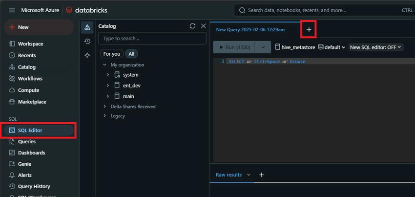Expand the system catalog
415x197 pixels.
pyautogui.click(x=108, y=75)
